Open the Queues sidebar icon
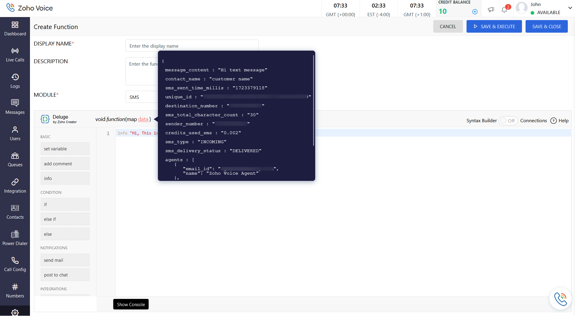 point(15,155)
